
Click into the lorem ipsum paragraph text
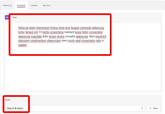[x=62, y=36]
